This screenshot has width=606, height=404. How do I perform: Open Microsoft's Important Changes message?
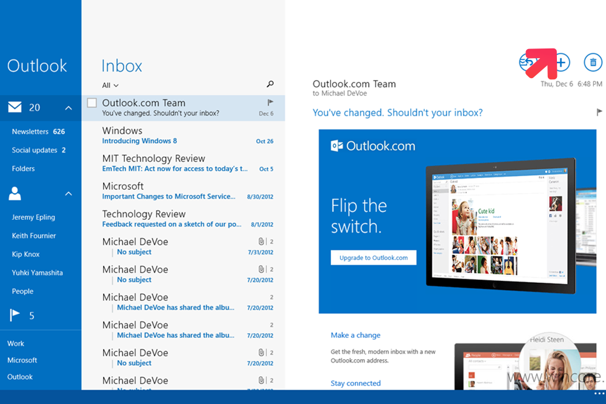[x=183, y=191]
